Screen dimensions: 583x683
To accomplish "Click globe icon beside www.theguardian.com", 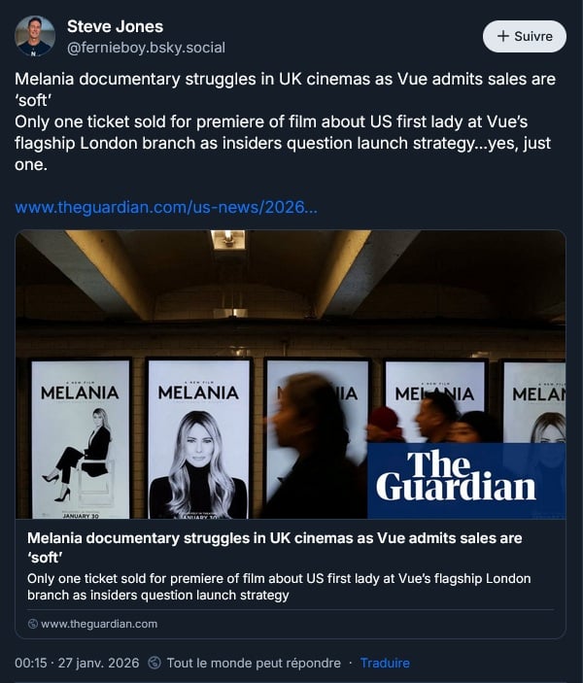I will point(33,624).
